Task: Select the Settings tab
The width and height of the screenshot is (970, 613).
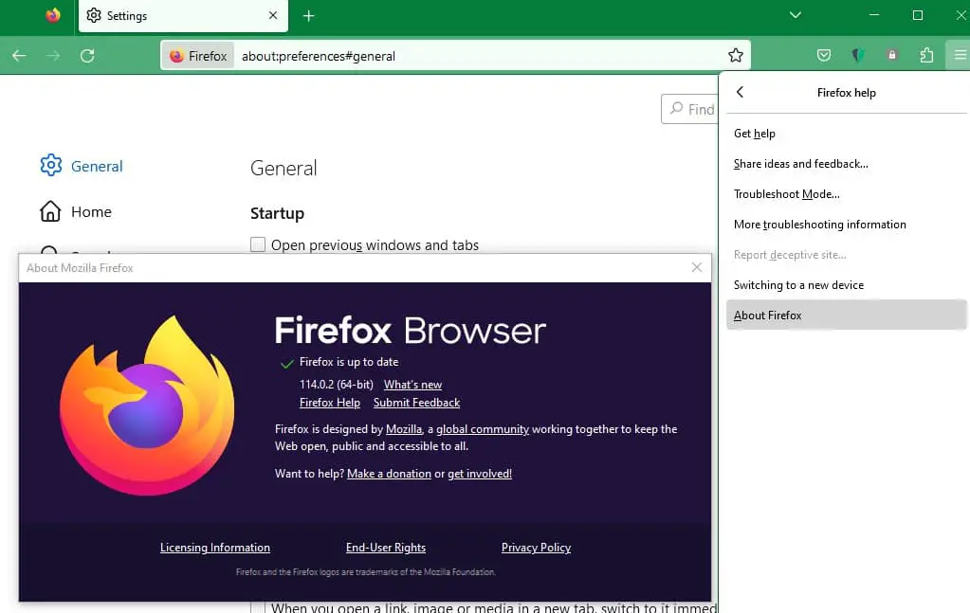Action: (183, 16)
